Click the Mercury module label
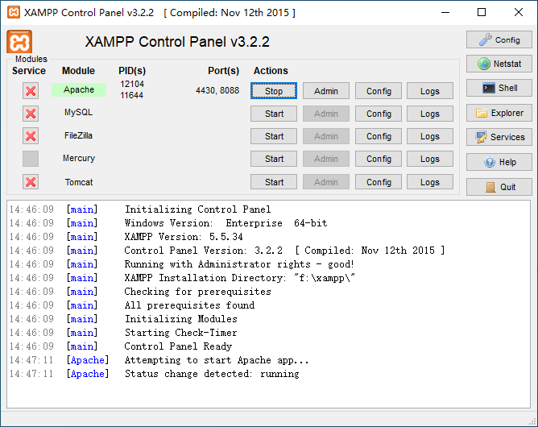 (79, 158)
